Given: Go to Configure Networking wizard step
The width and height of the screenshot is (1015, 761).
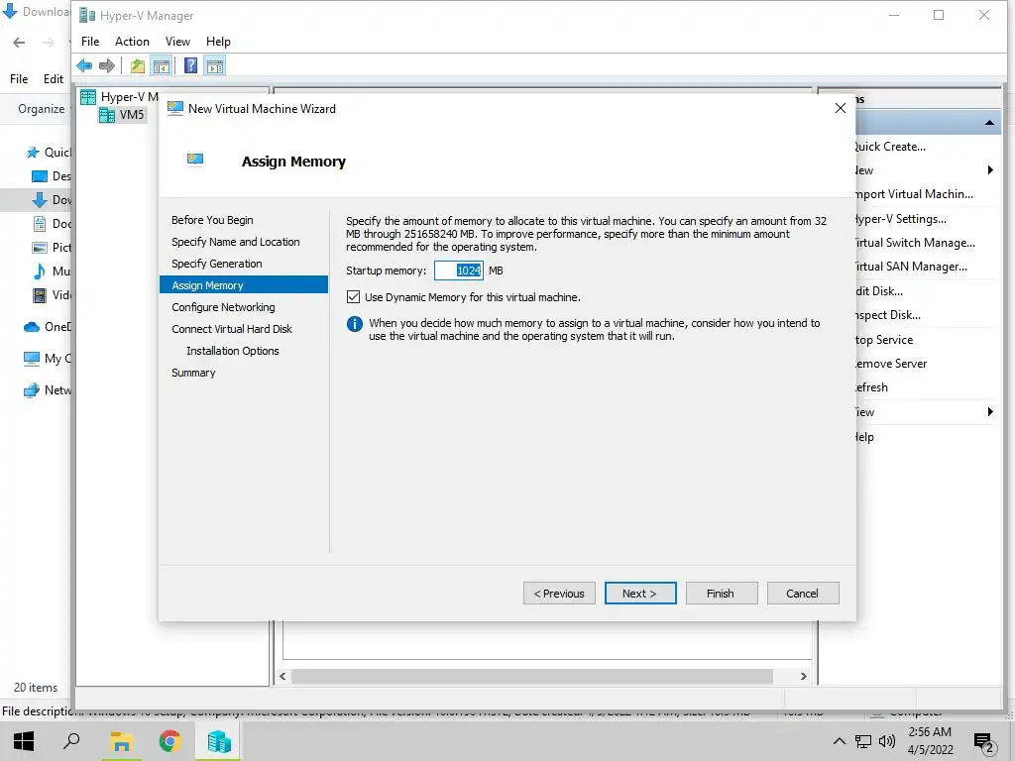Looking at the screenshot, I should coord(223,307).
